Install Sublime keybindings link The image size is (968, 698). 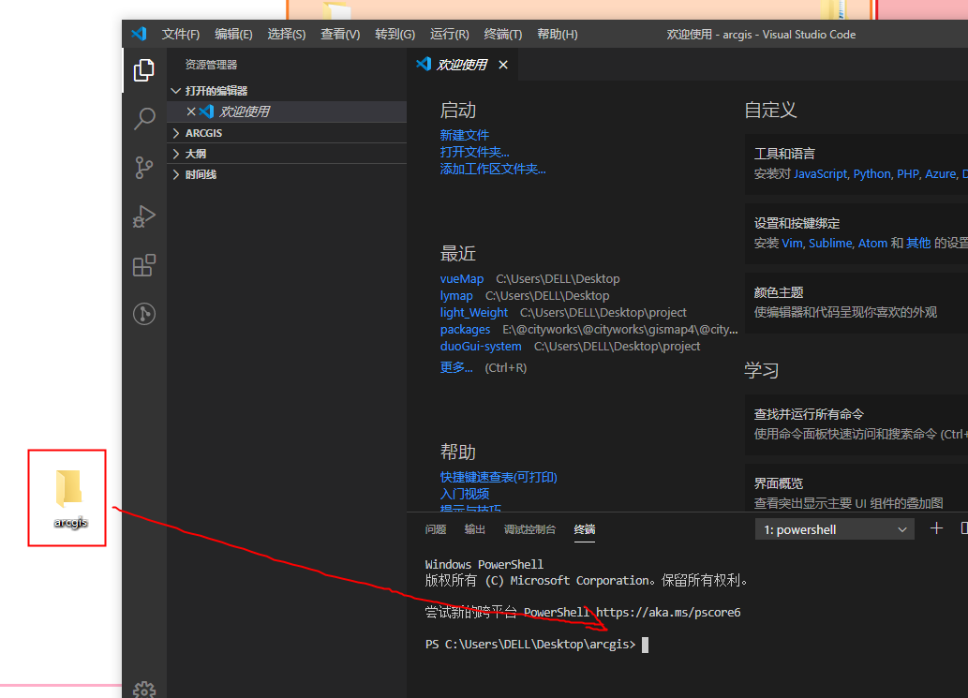click(830, 244)
